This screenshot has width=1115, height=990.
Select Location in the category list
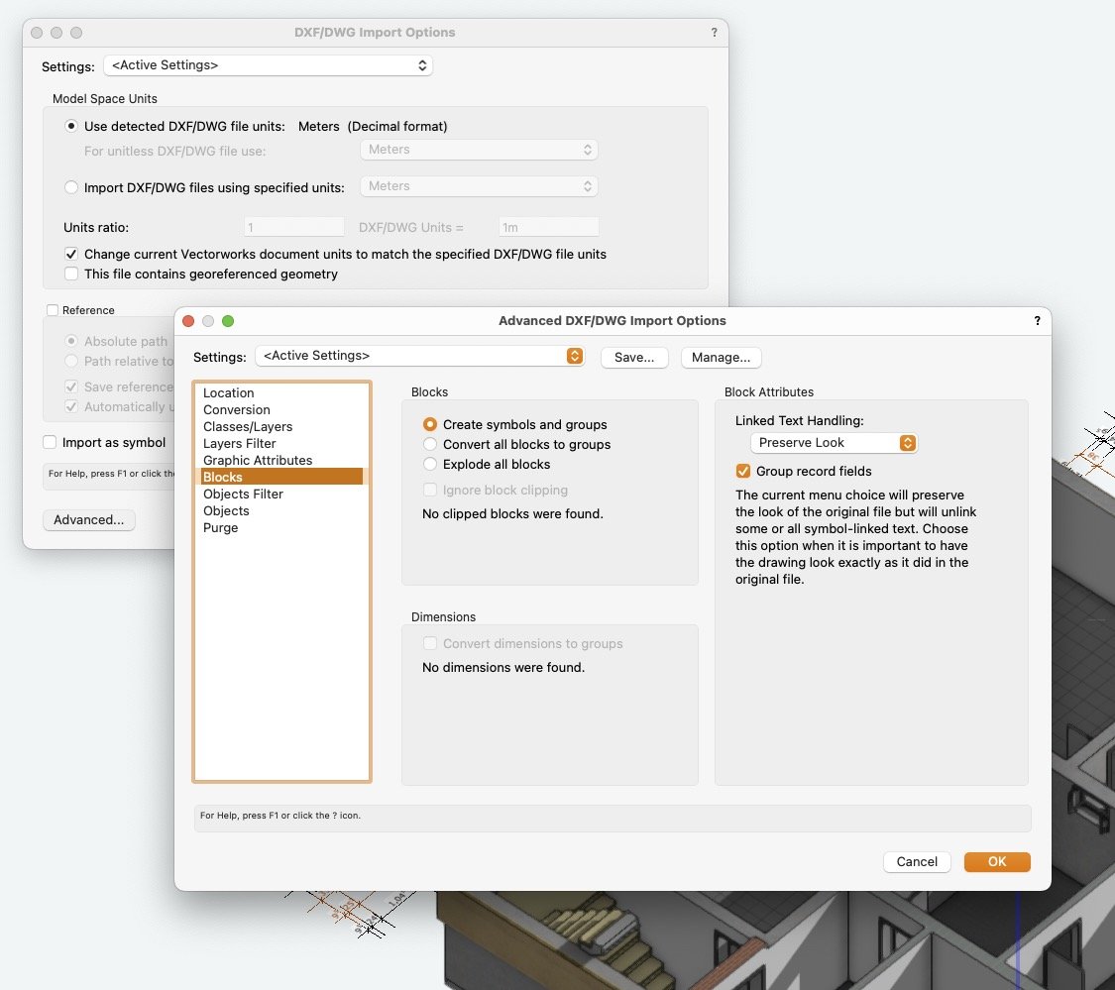[x=229, y=393]
